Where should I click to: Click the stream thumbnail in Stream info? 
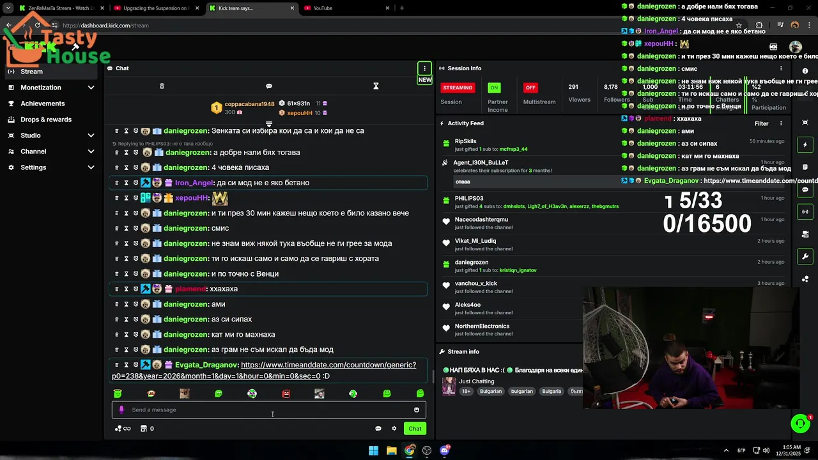tap(449, 386)
